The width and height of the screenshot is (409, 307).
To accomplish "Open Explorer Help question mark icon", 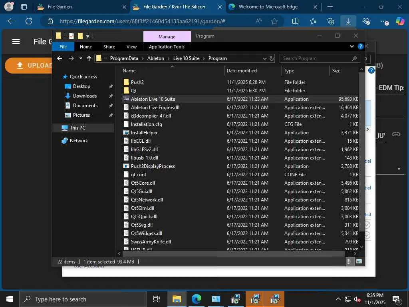I will (x=361, y=46).
